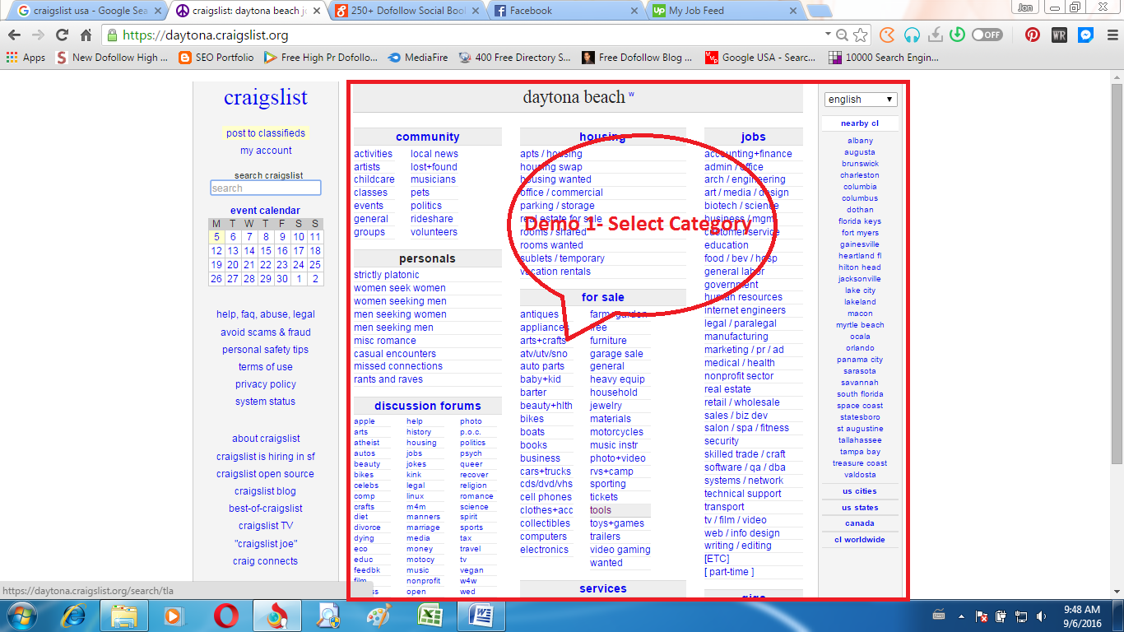
Task: Open the browser home page icon
Action: [86, 35]
